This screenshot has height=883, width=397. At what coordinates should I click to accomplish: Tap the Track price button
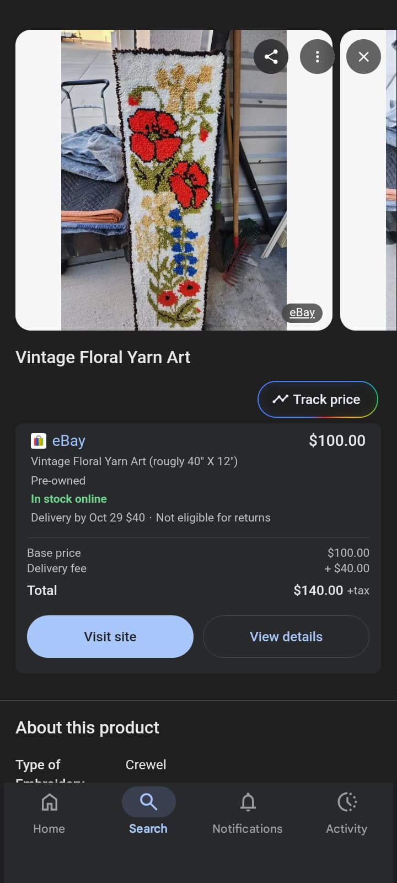tap(318, 399)
